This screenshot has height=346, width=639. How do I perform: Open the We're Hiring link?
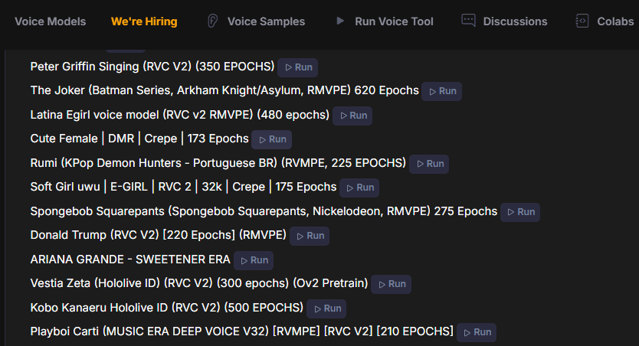click(x=144, y=21)
